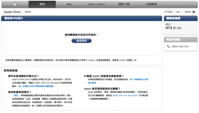199x113 pixels.
Task: Open the 帳戶 link
Action: (x=178, y=12)
